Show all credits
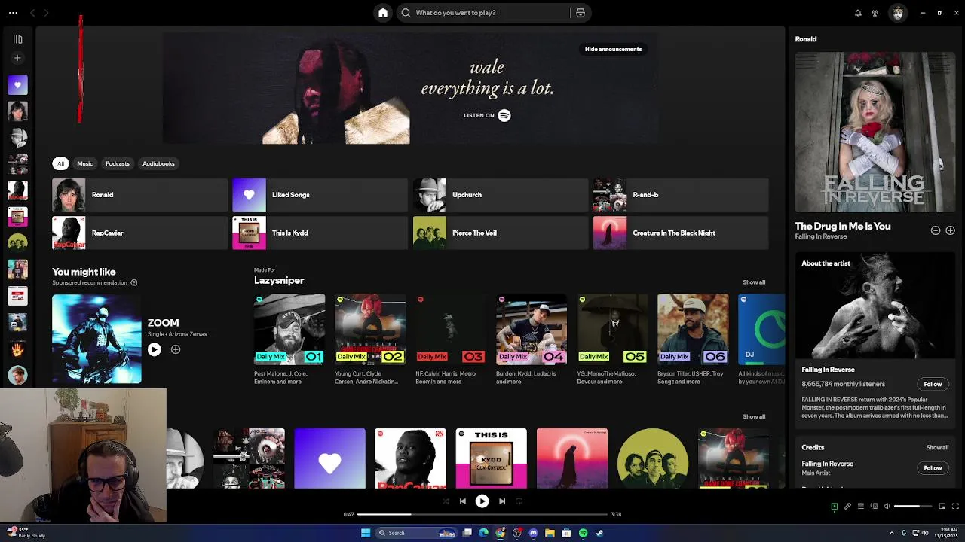The image size is (965, 542). click(937, 448)
